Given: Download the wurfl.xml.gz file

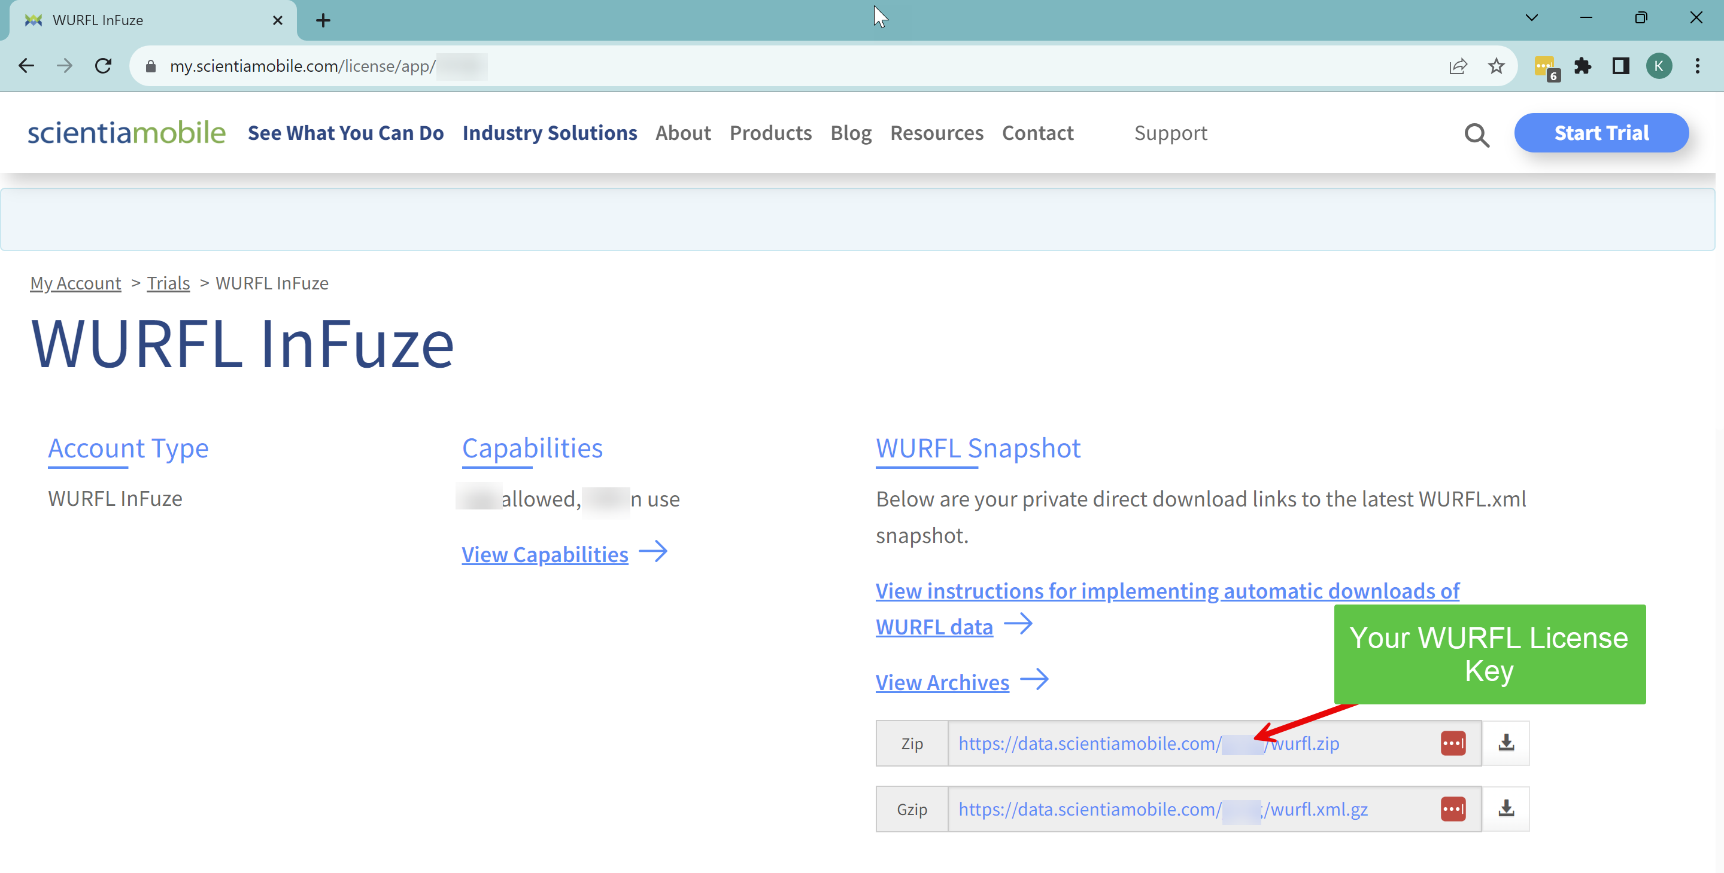Looking at the screenshot, I should click(1506, 810).
